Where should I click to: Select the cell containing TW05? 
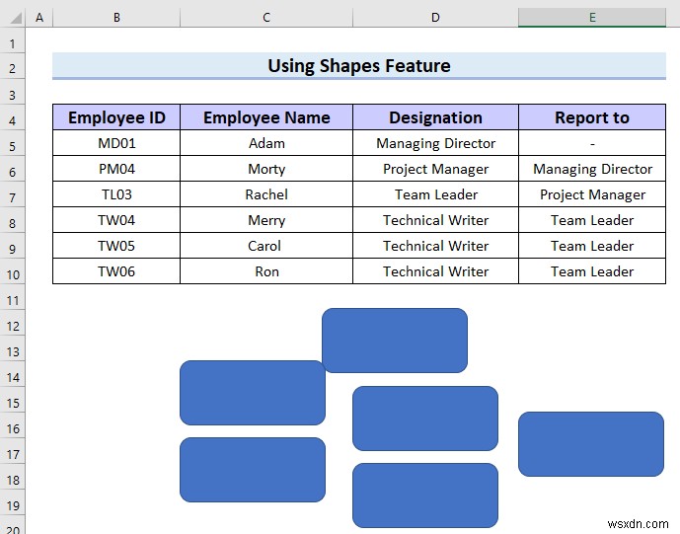tap(116, 246)
